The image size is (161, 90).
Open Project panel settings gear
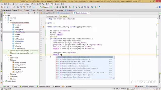click(34, 13)
